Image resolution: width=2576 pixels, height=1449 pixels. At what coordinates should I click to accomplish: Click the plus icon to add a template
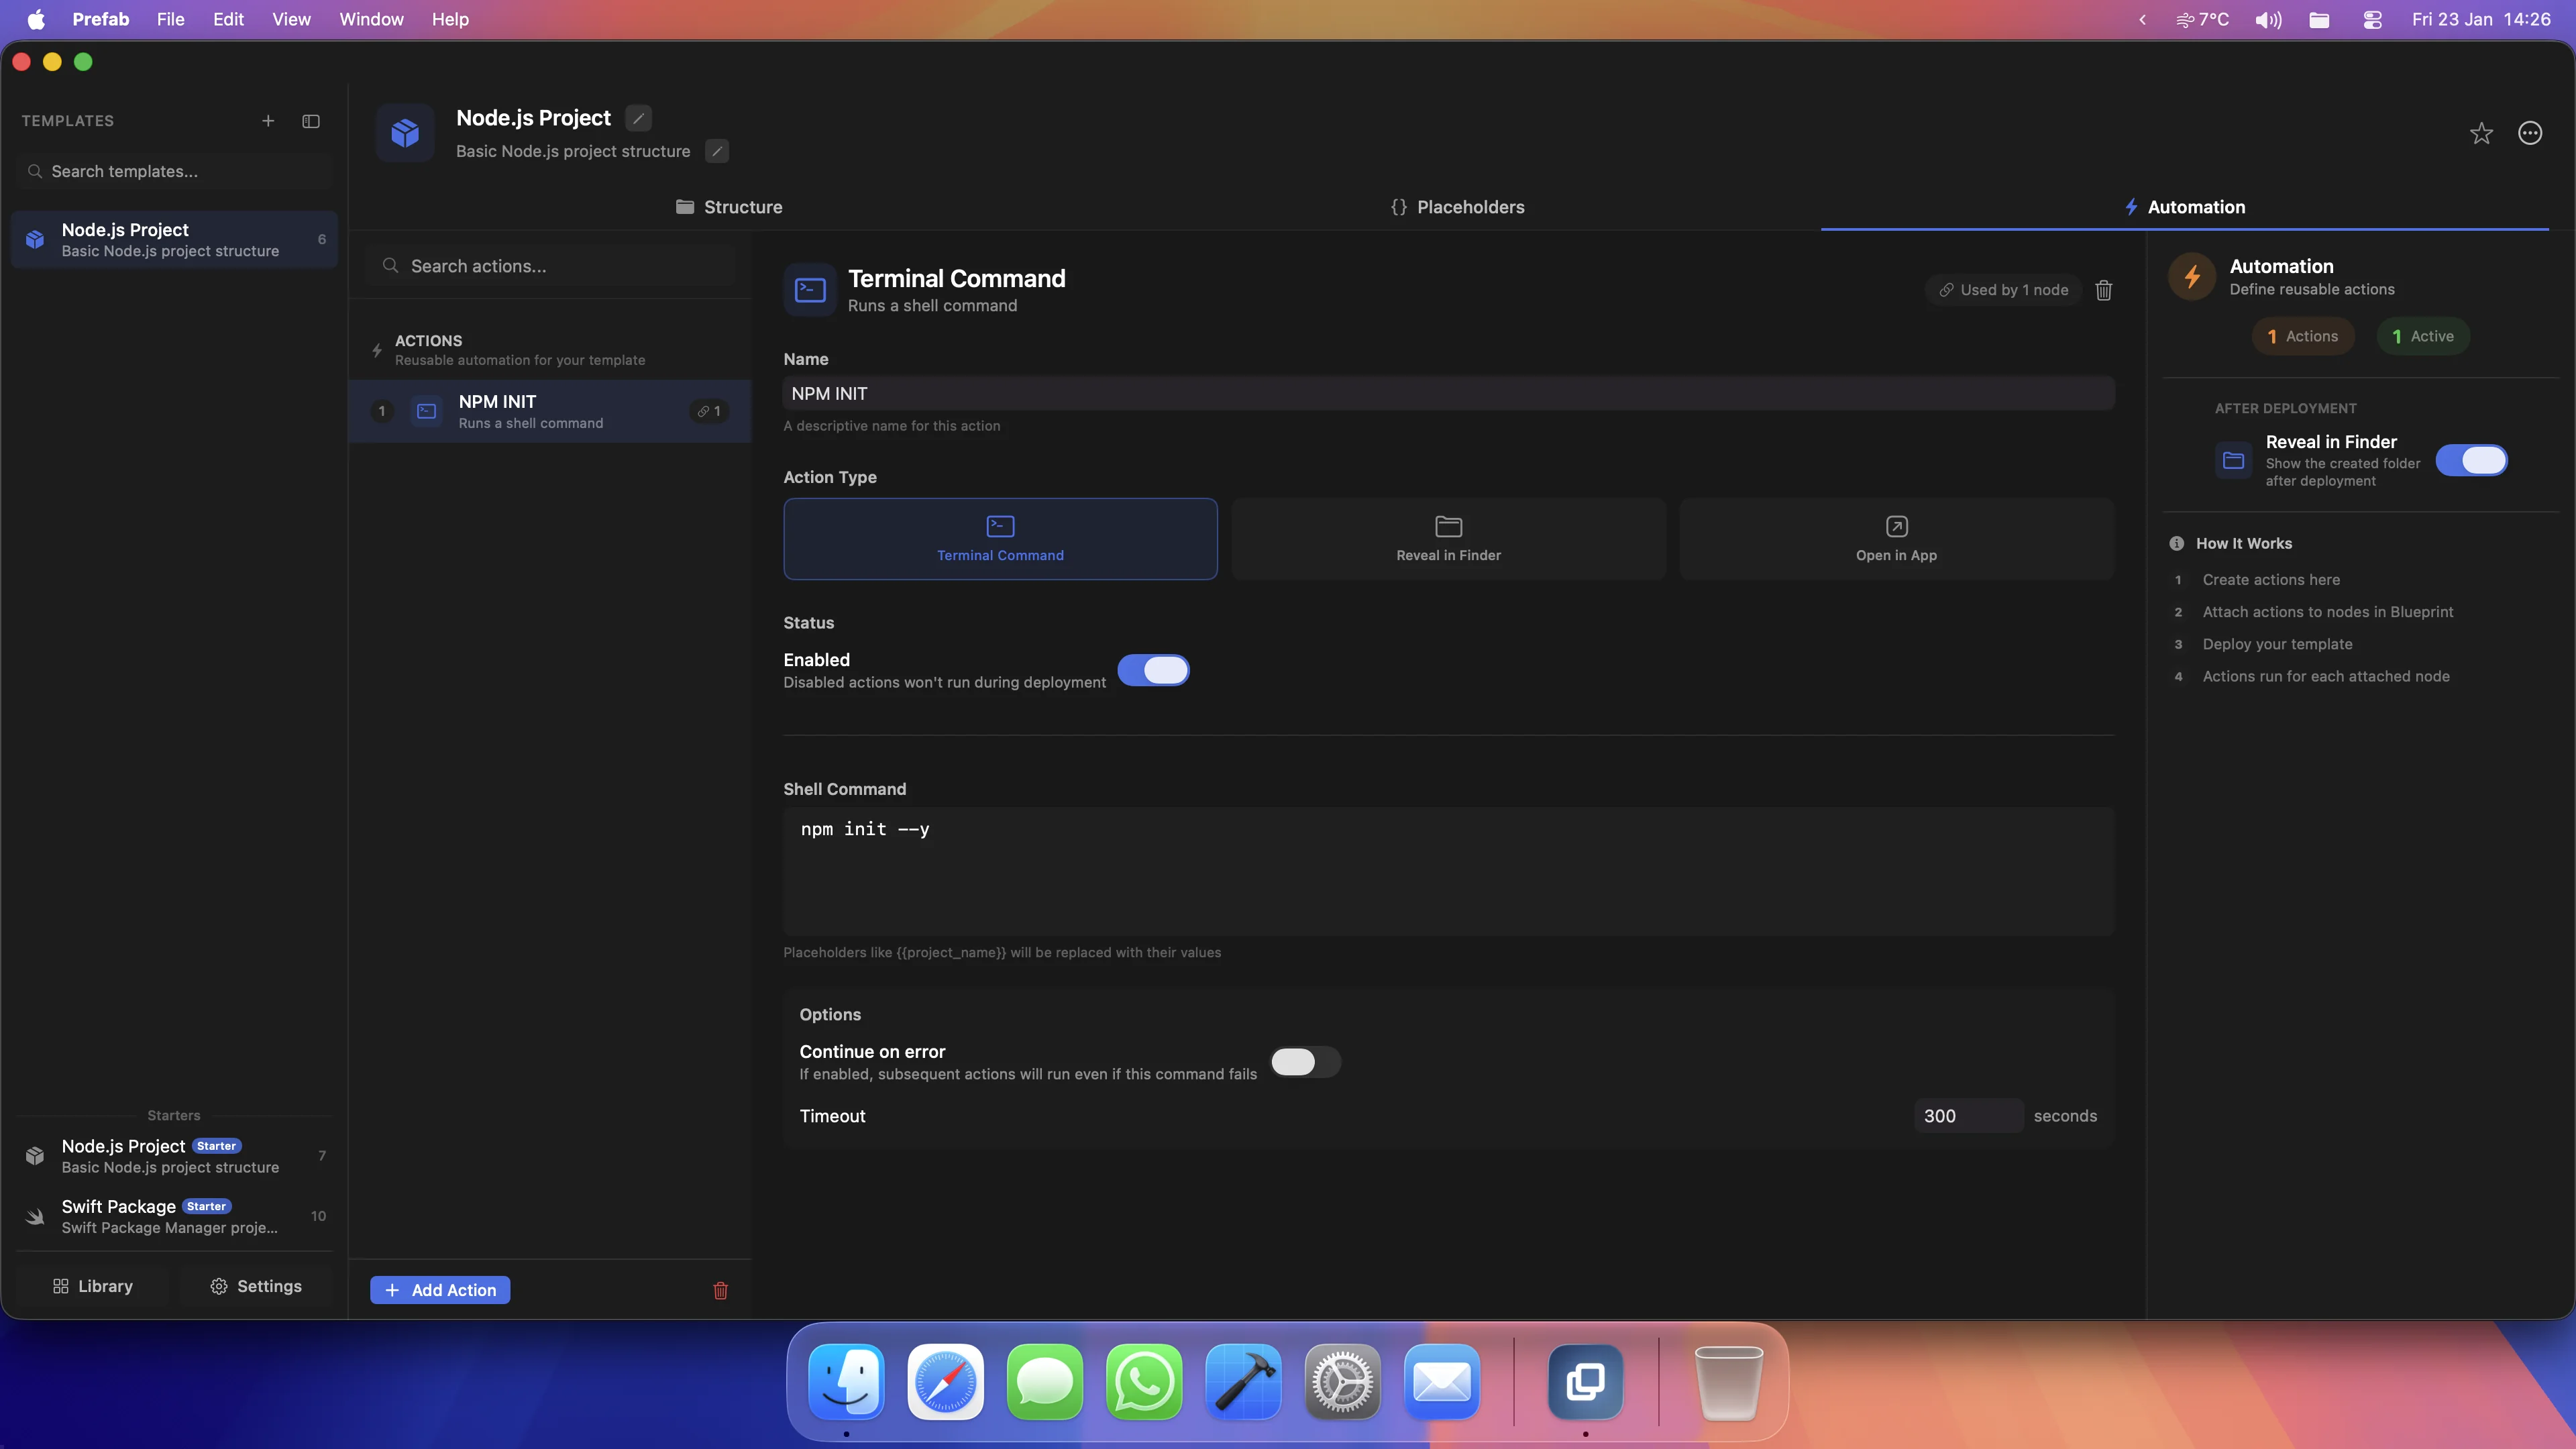pyautogui.click(x=268, y=121)
